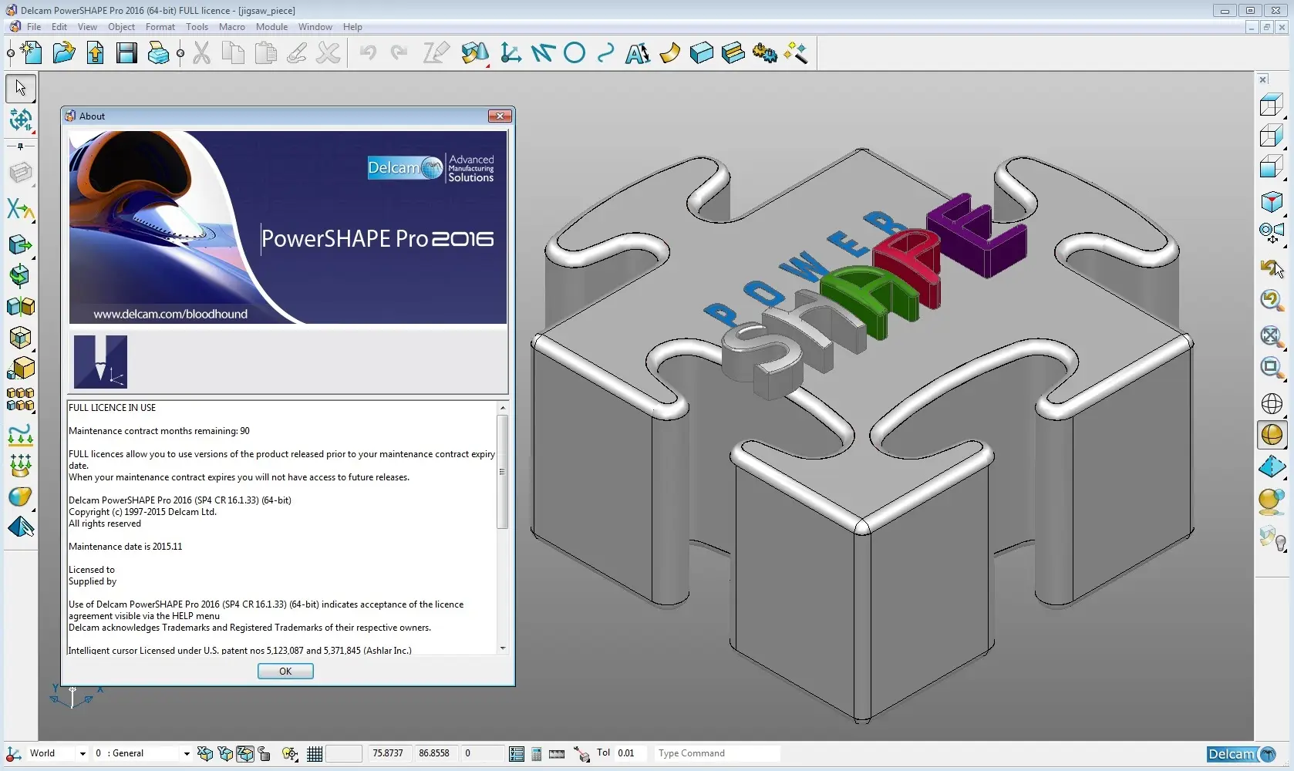Viewport: 1294px width, 771px height.
Task: Click the zoom to fit icon
Action: pyautogui.click(x=1272, y=336)
